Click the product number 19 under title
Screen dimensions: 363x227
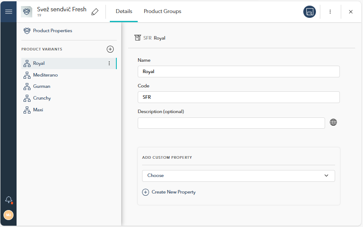point(39,15)
